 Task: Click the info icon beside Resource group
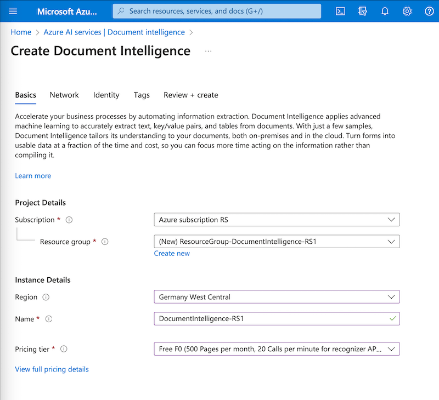pyautogui.click(x=105, y=242)
